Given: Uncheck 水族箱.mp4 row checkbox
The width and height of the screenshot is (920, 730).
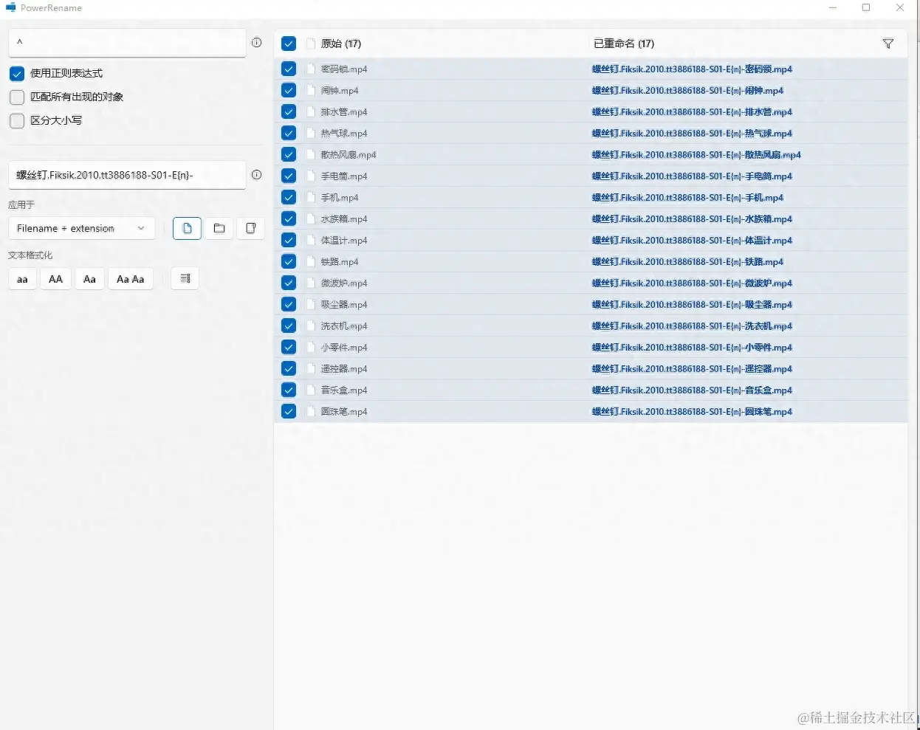Looking at the screenshot, I should (x=289, y=218).
